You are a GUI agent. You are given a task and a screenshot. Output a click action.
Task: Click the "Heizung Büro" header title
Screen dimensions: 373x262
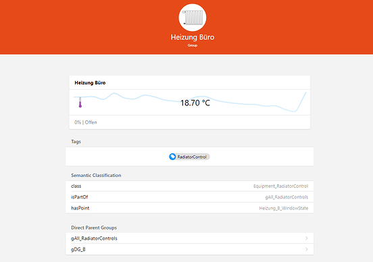tap(193, 37)
